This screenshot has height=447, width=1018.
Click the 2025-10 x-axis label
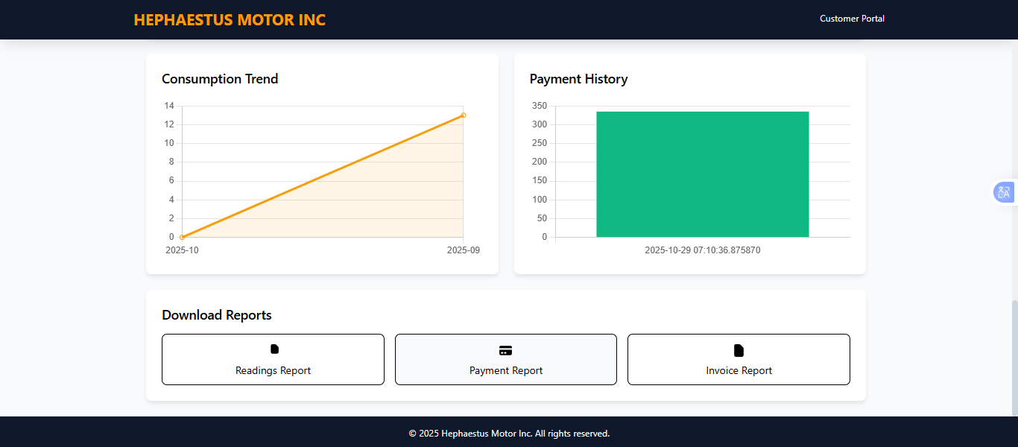point(182,250)
